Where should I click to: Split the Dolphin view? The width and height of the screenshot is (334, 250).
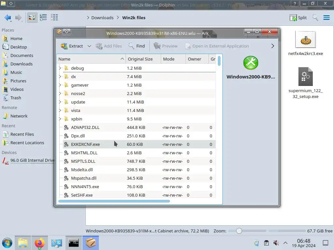tap(298, 18)
